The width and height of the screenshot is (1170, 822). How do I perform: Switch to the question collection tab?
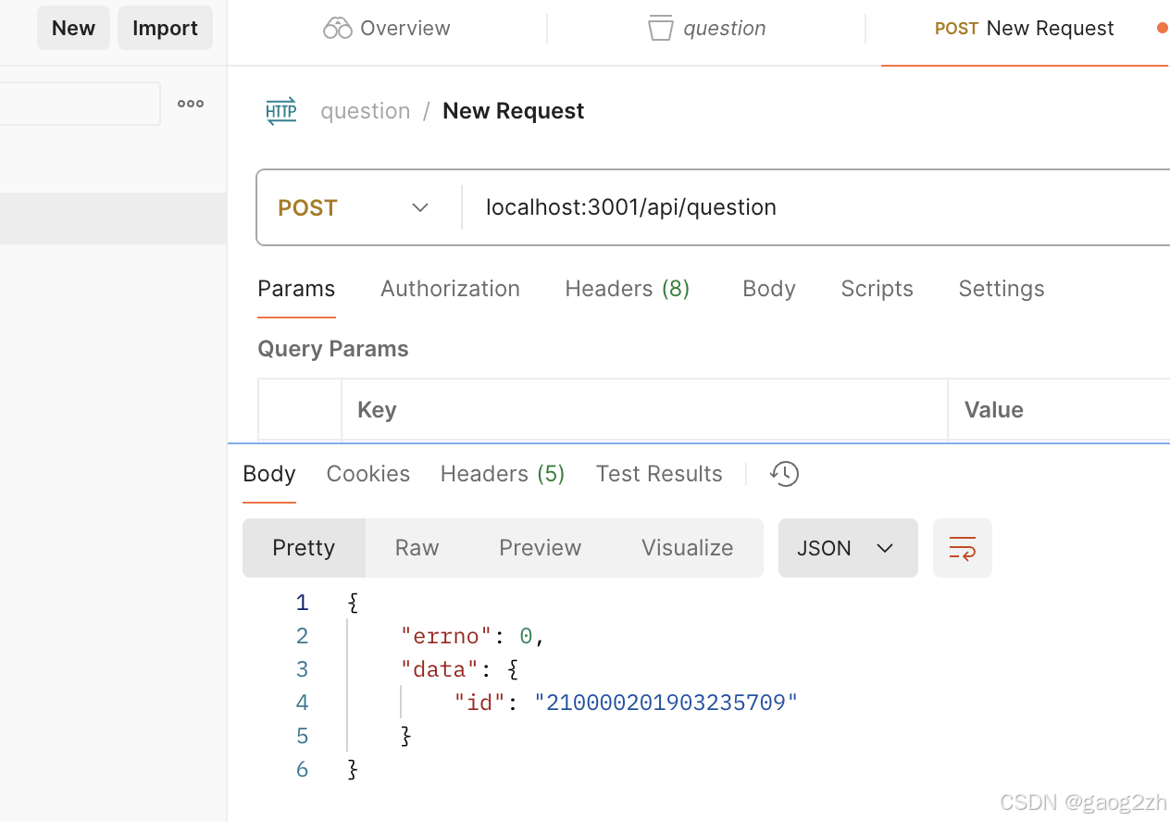706,28
